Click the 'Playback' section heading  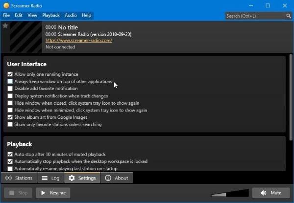pyautogui.click(x=20, y=144)
